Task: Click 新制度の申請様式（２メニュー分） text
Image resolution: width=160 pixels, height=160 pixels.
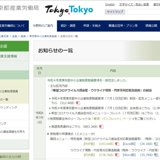Action: [x=73, y=134]
